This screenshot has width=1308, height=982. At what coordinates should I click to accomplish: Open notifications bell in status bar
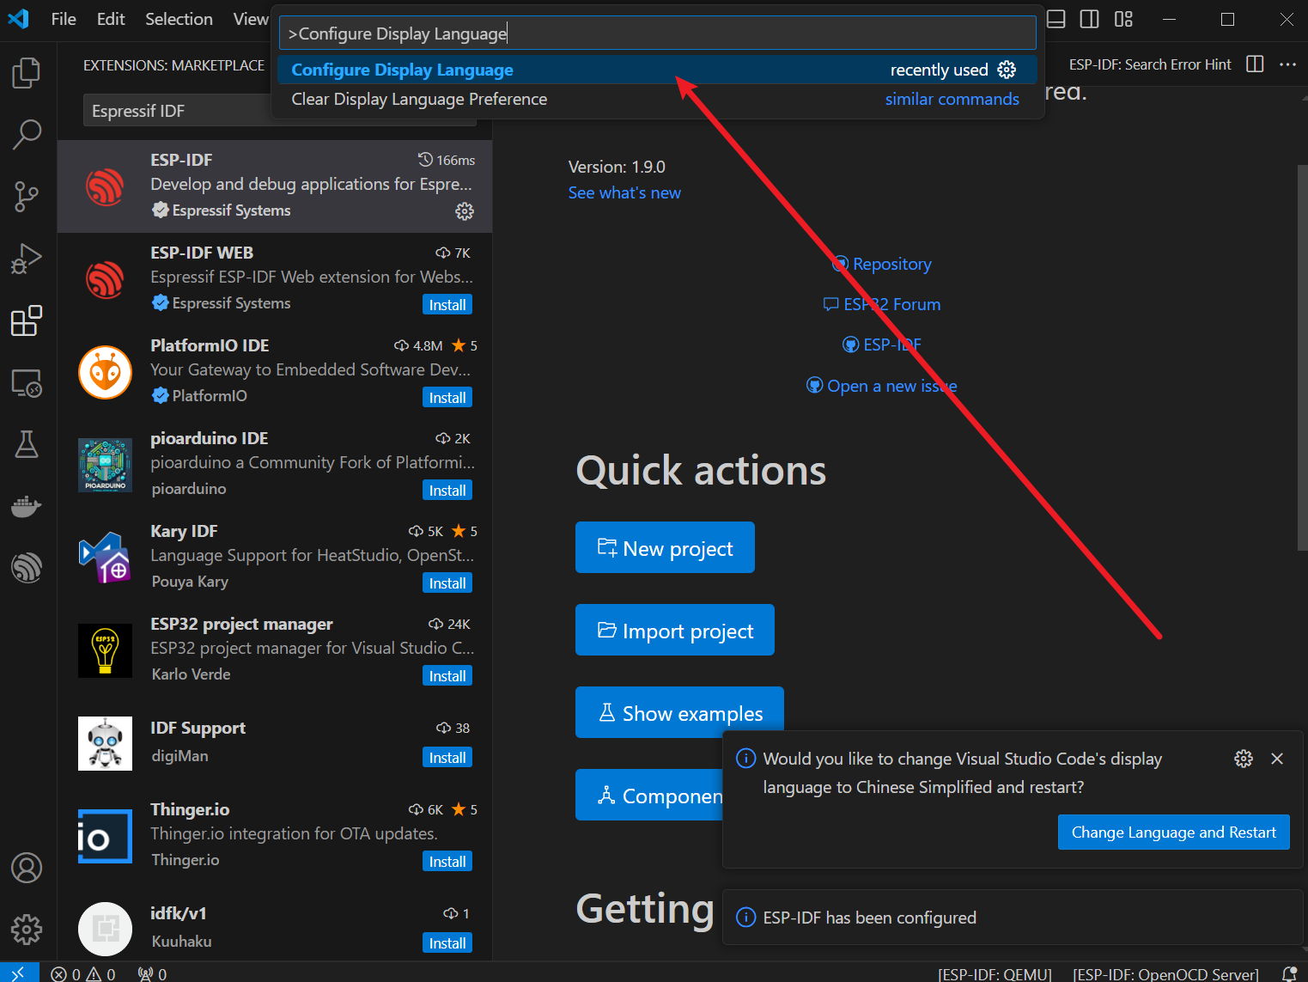(x=1289, y=973)
